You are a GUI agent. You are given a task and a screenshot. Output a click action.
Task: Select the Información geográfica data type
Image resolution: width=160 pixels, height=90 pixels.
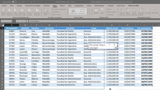coord(82,11)
